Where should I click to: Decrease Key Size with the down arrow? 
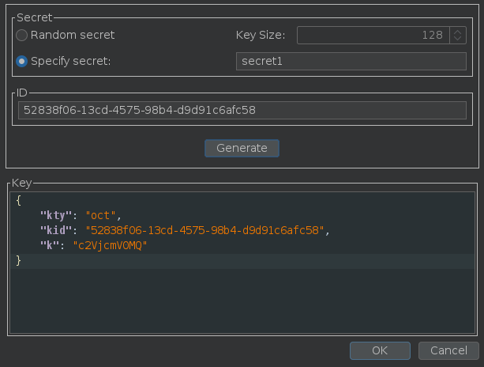pyautogui.click(x=458, y=39)
